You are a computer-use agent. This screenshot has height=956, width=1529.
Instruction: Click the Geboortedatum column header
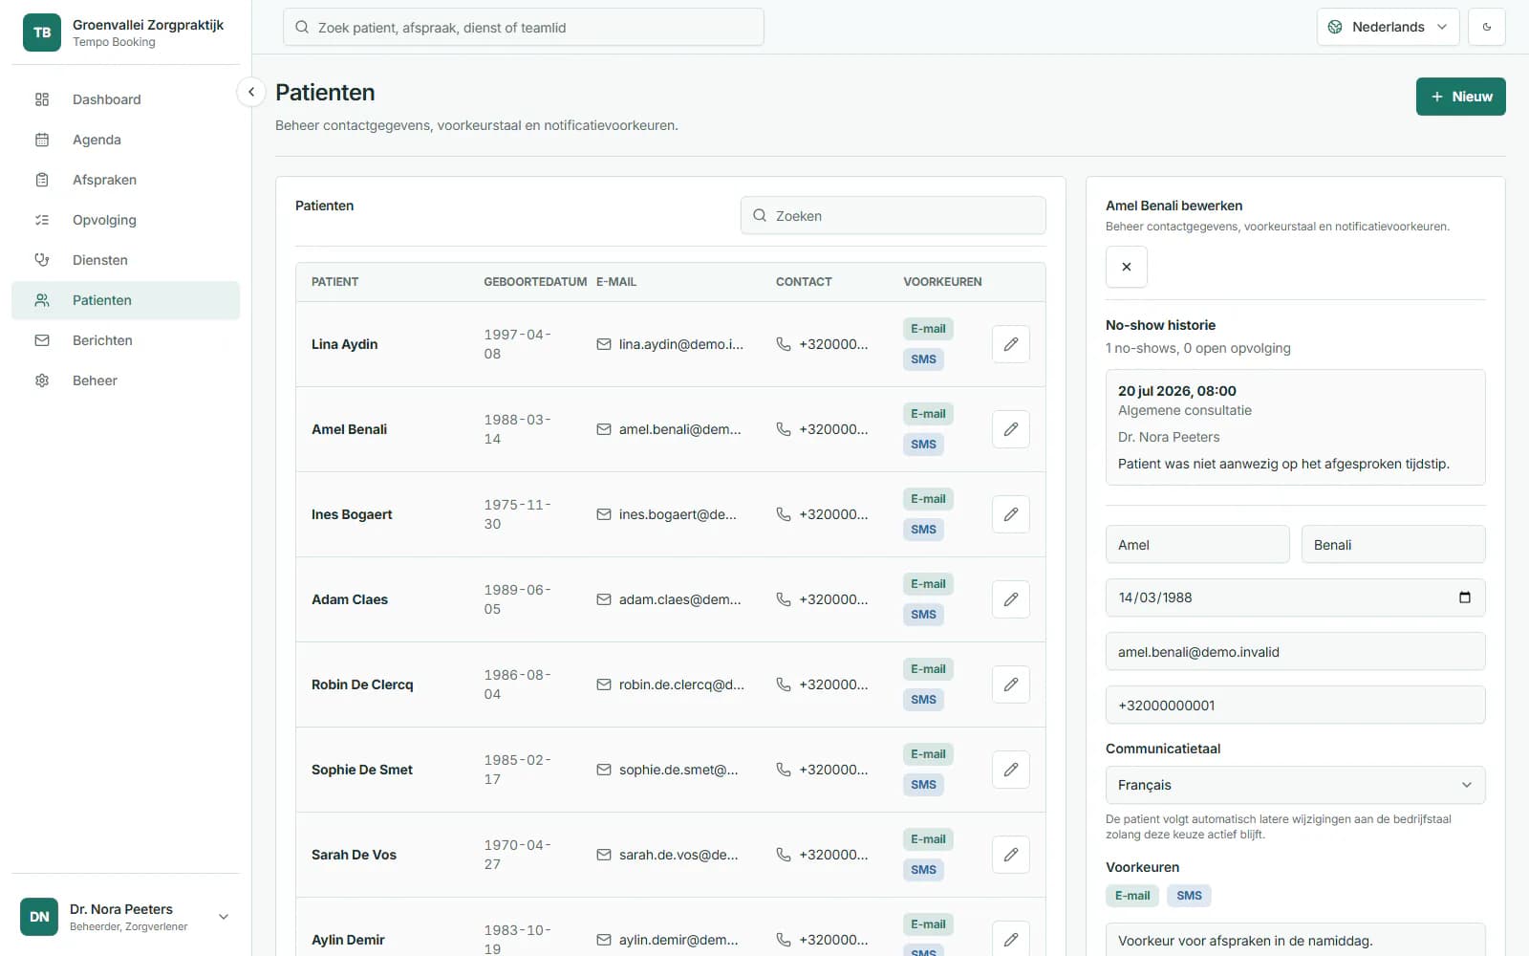(535, 282)
